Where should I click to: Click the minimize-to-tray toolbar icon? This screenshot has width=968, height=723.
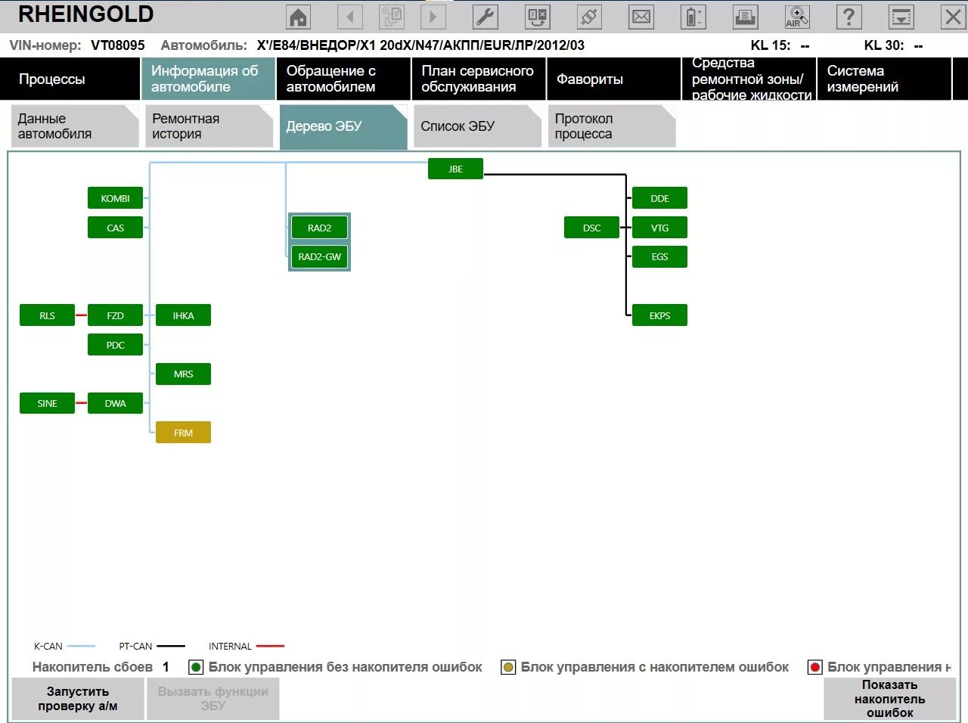pyautogui.click(x=901, y=17)
